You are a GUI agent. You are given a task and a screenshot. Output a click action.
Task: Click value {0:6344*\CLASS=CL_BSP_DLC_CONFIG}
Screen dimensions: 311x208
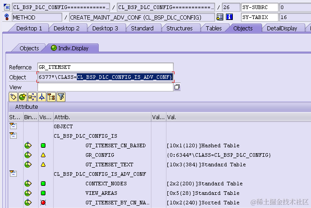click(219, 155)
